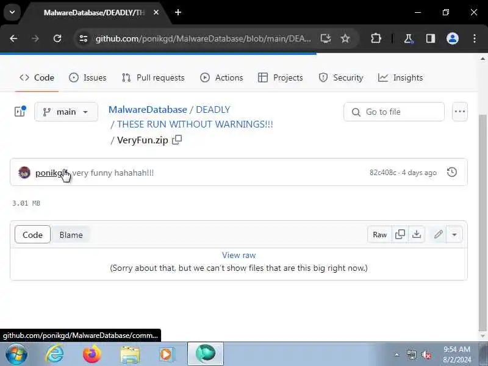The height and width of the screenshot is (366, 488).
Task: Click the address bar URL
Action: (203, 38)
